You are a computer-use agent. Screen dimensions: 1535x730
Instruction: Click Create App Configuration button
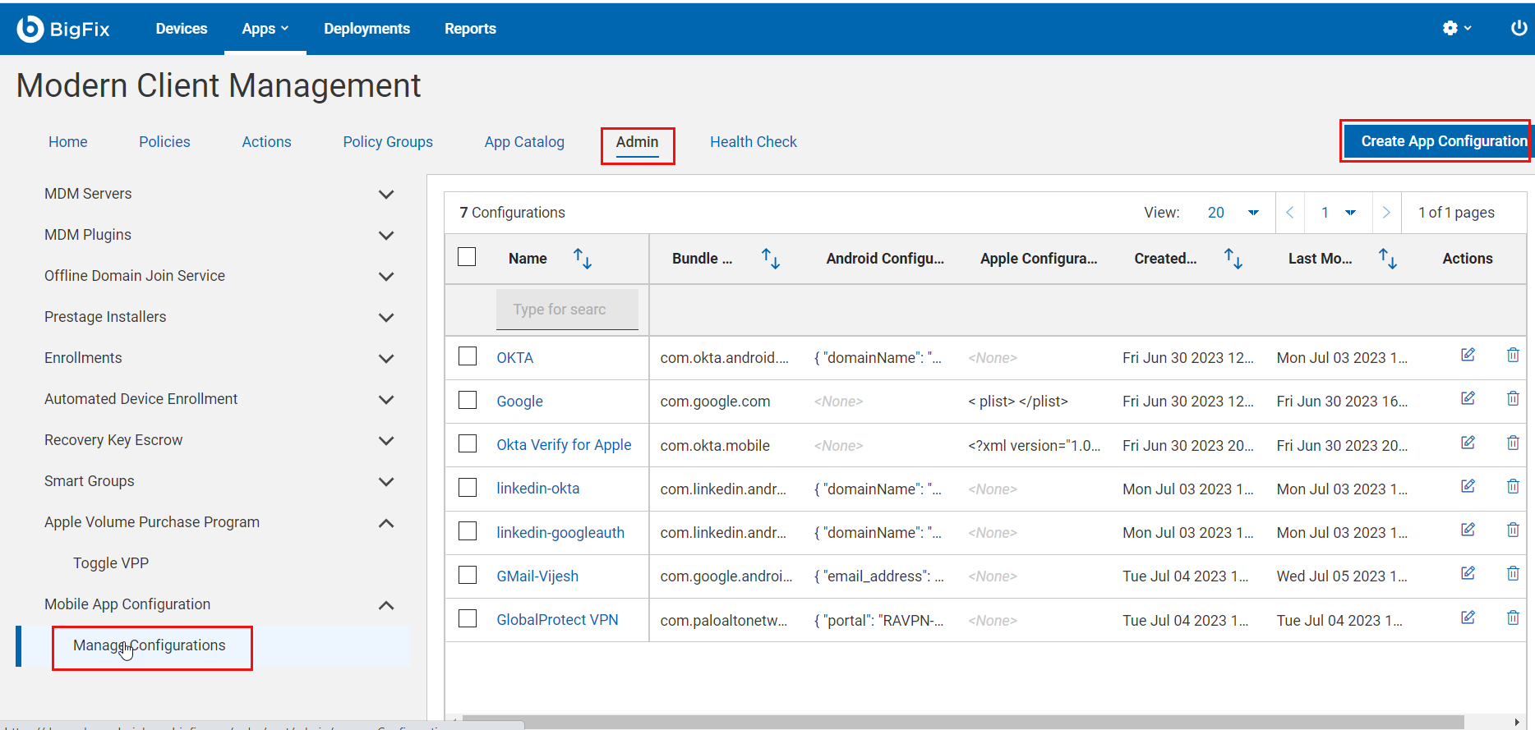[x=1437, y=141]
